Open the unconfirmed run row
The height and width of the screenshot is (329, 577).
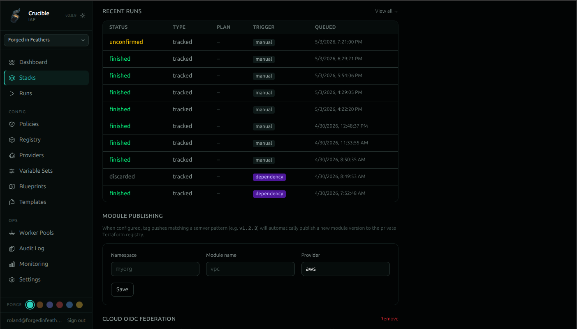coord(250,42)
